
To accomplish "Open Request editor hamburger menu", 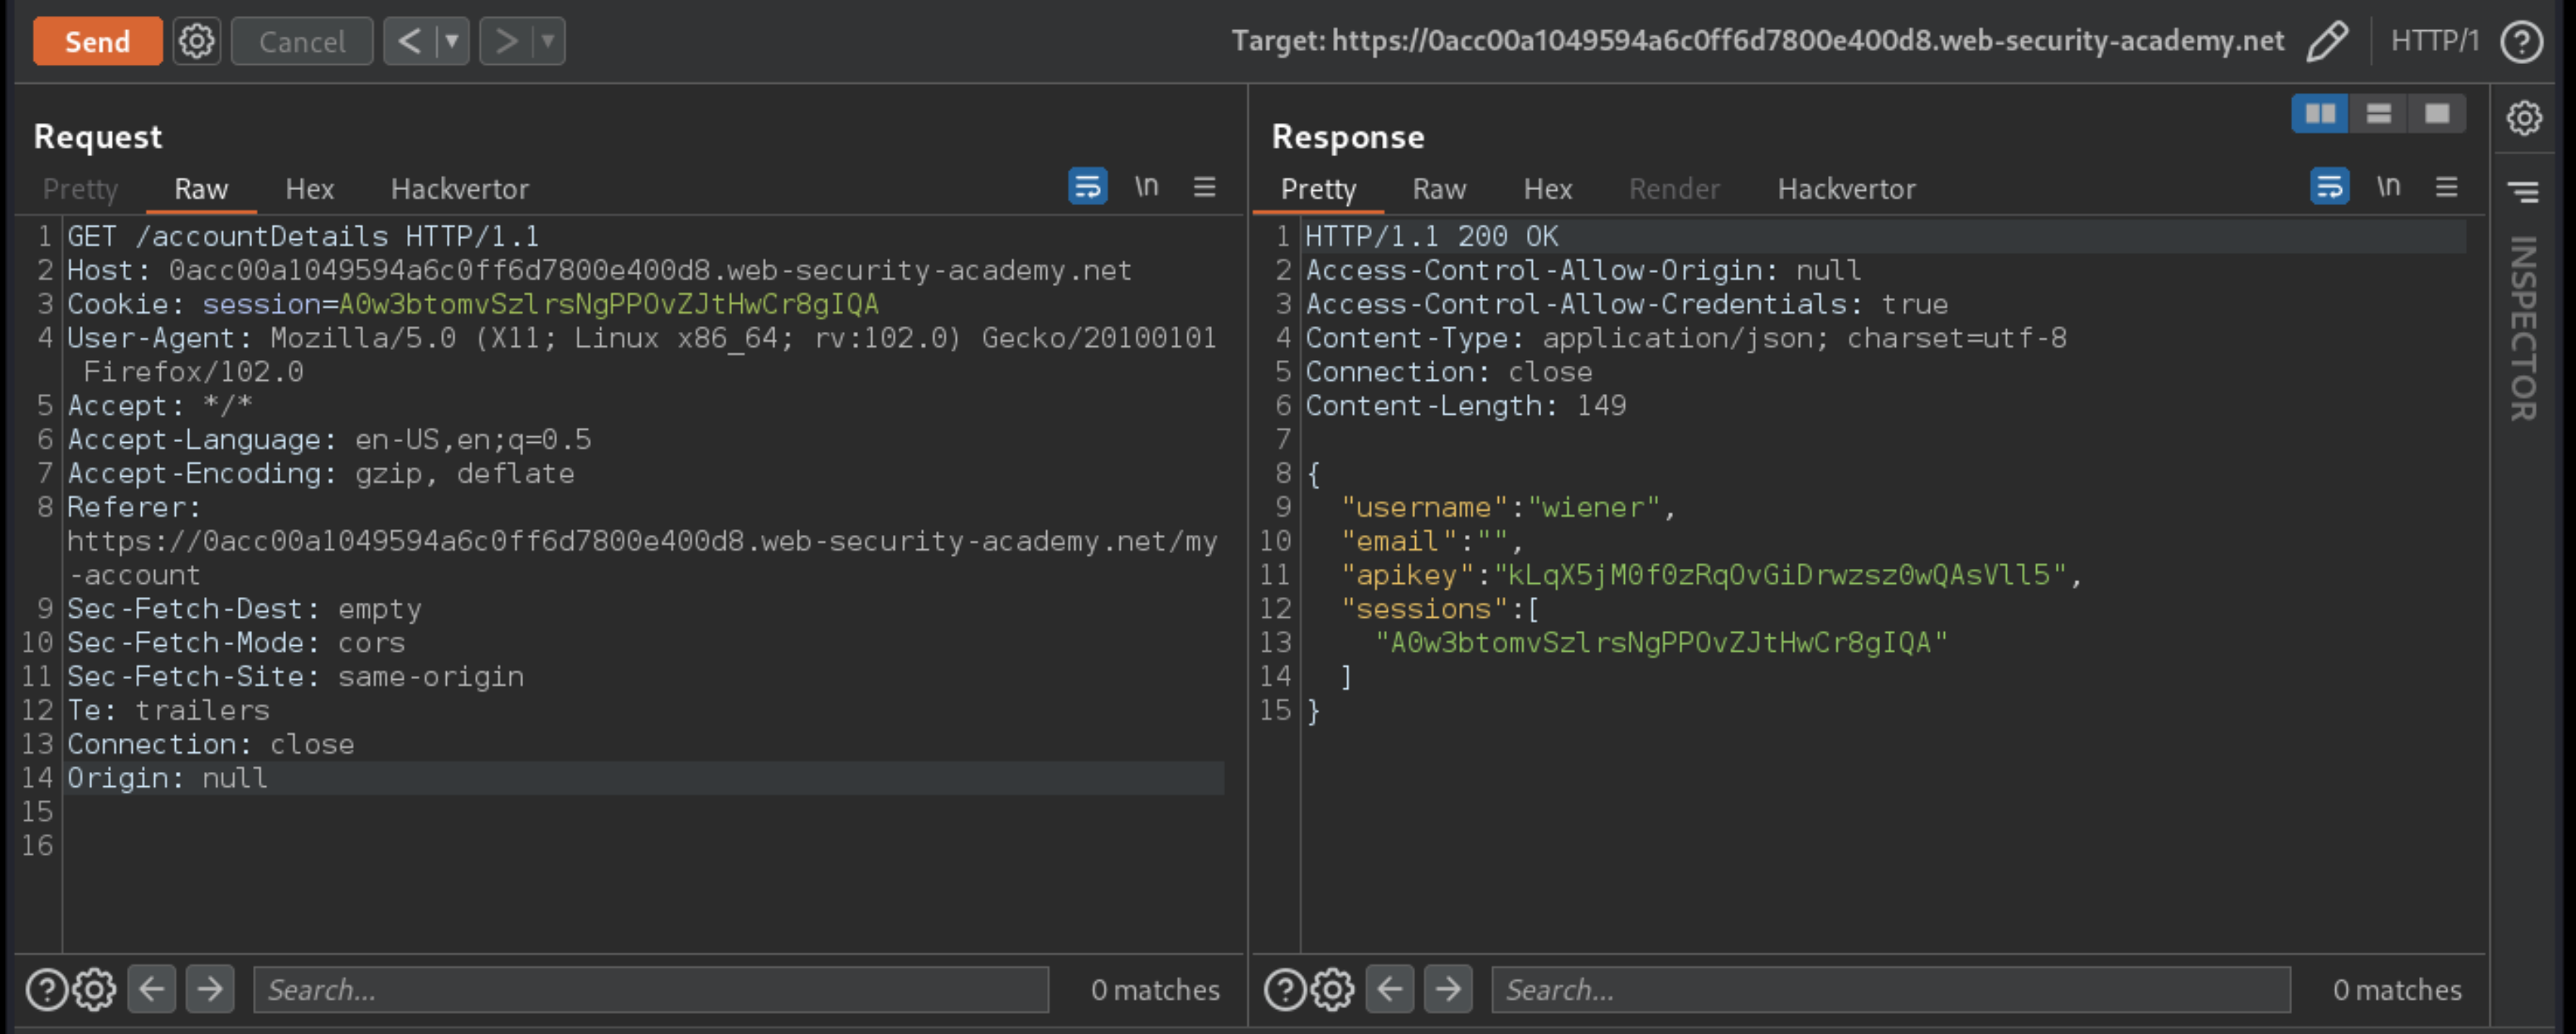I will click(x=1204, y=186).
